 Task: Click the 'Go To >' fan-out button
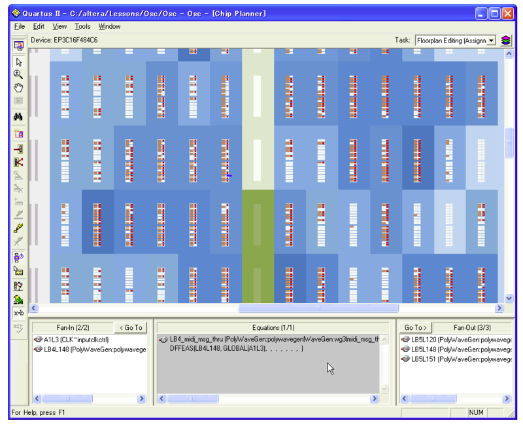pyautogui.click(x=415, y=327)
